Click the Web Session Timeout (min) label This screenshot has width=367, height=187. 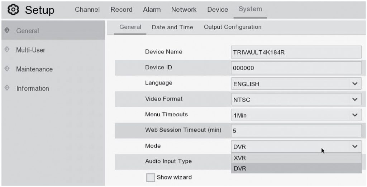click(x=183, y=130)
